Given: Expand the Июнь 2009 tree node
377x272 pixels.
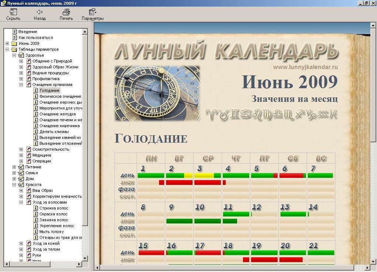Looking at the screenshot, I should pyautogui.click(x=7, y=43).
